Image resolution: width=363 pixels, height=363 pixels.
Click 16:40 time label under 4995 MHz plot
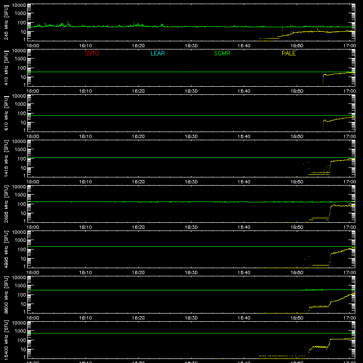tap(244, 273)
